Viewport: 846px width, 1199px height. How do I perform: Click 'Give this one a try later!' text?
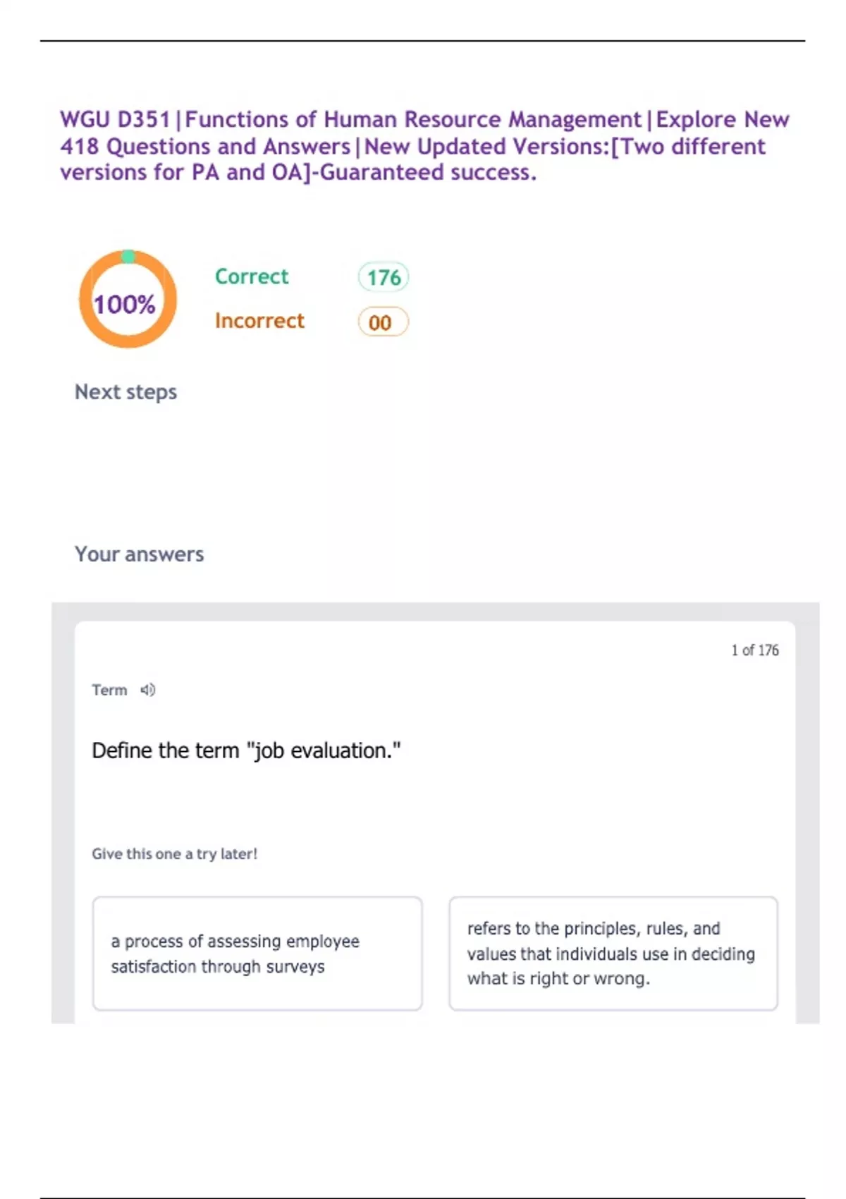[174, 854]
